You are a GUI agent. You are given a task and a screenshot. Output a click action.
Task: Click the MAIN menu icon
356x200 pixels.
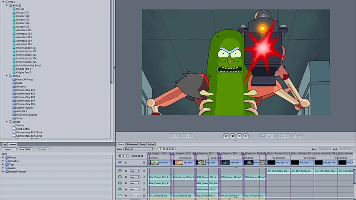14,83
